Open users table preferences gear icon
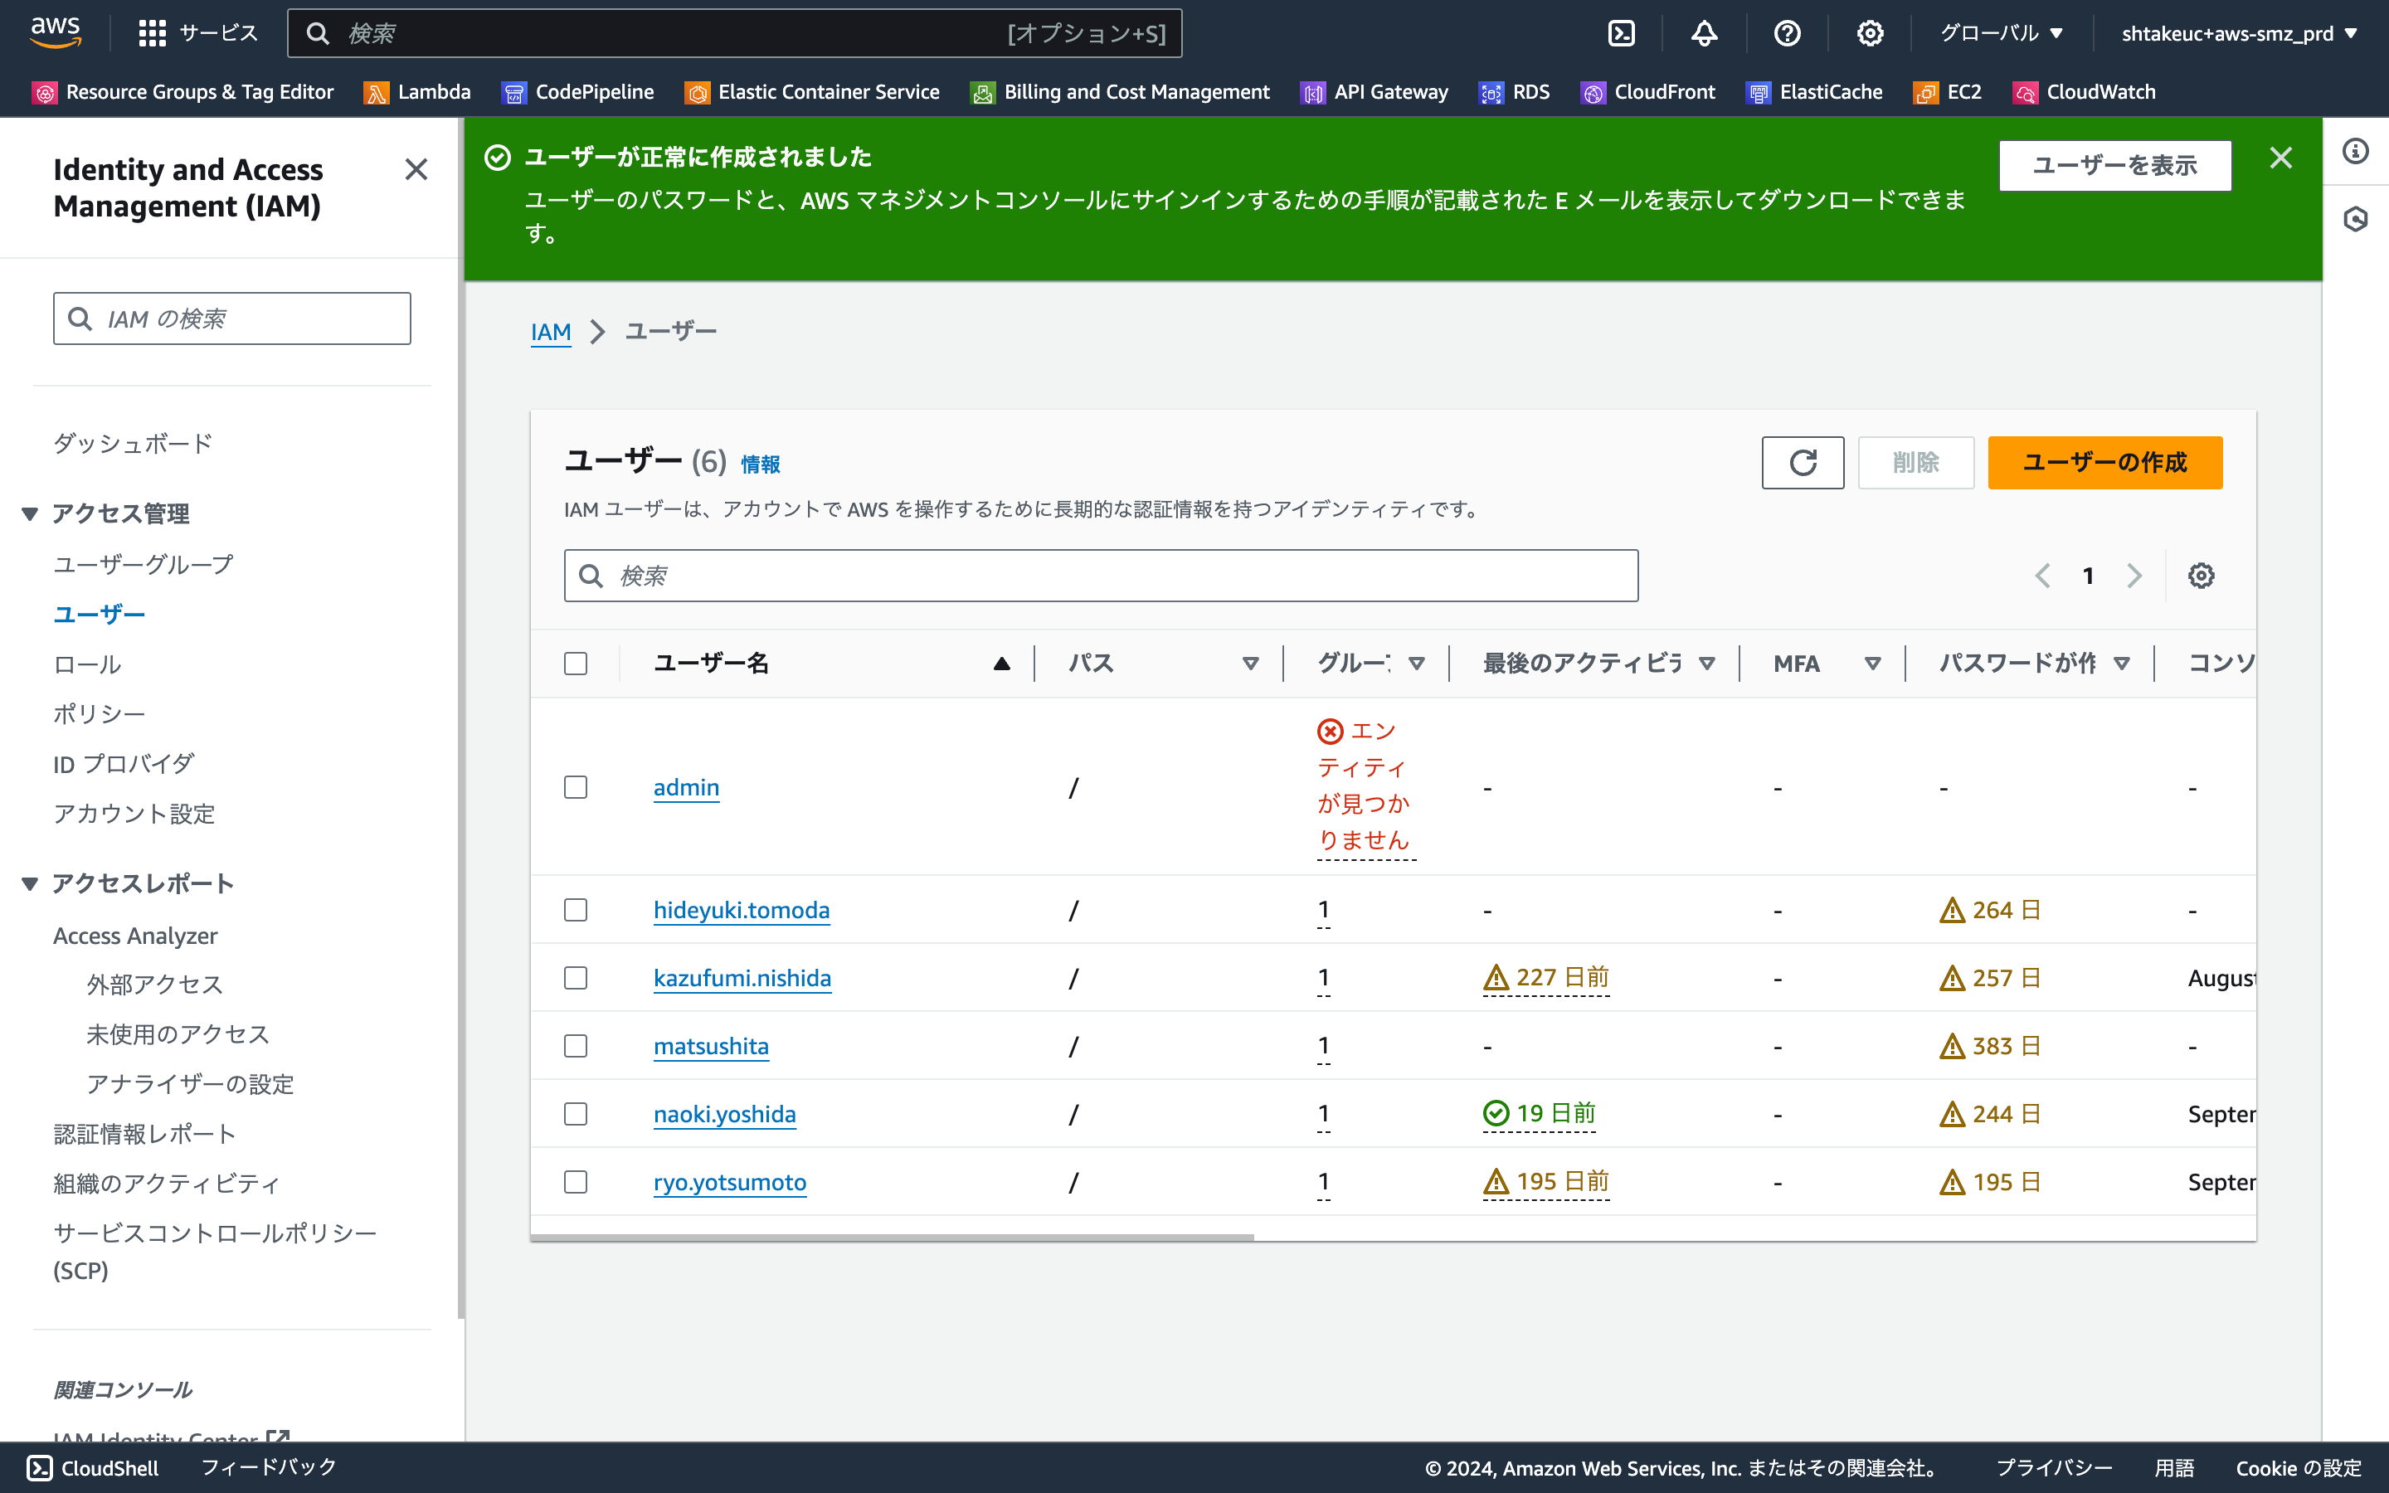This screenshot has height=1493, width=2389. pyautogui.click(x=2201, y=576)
